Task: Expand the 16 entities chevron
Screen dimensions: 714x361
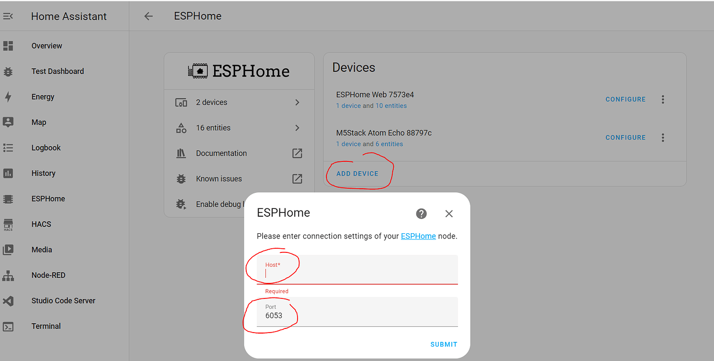Action: (297, 128)
